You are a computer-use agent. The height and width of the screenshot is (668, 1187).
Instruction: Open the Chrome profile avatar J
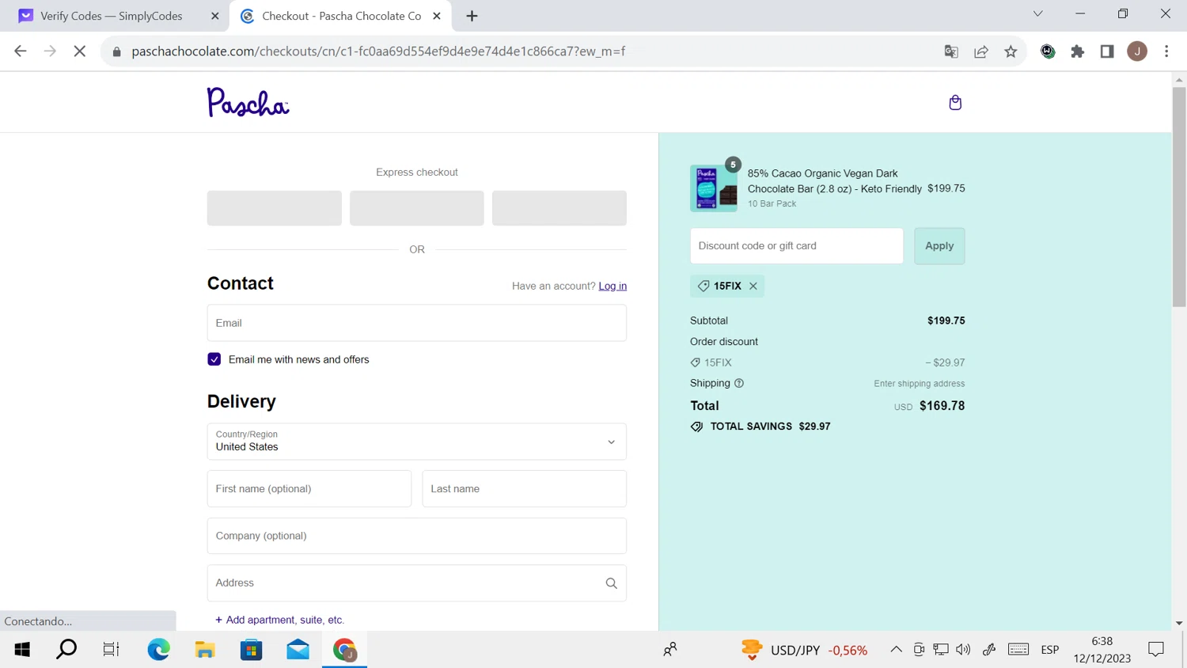[x=1137, y=51]
